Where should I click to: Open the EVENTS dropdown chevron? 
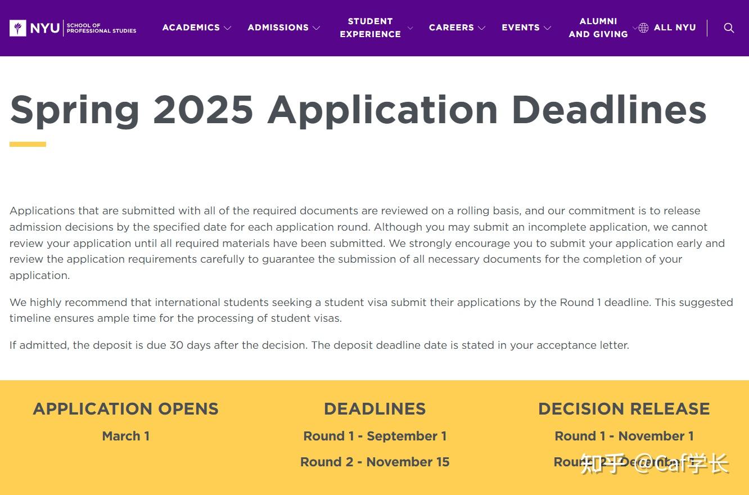coord(548,28)
